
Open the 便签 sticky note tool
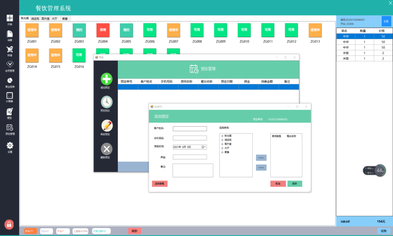pyautogui.click(x=9, y=112)
